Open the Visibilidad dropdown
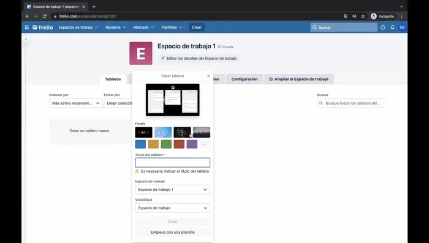The image size is (429, 243). (x=173, y=208)
